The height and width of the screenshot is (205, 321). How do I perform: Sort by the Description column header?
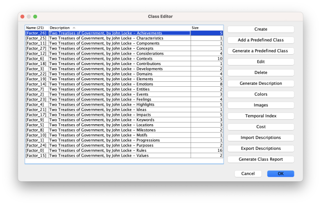point(120,28)
